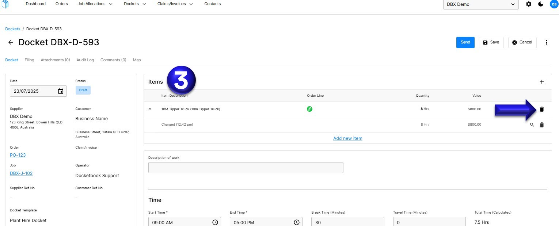Viewport: 559px width, 226px height.
Task: Open the Start Time clock picker
Action: pos(215,222)
